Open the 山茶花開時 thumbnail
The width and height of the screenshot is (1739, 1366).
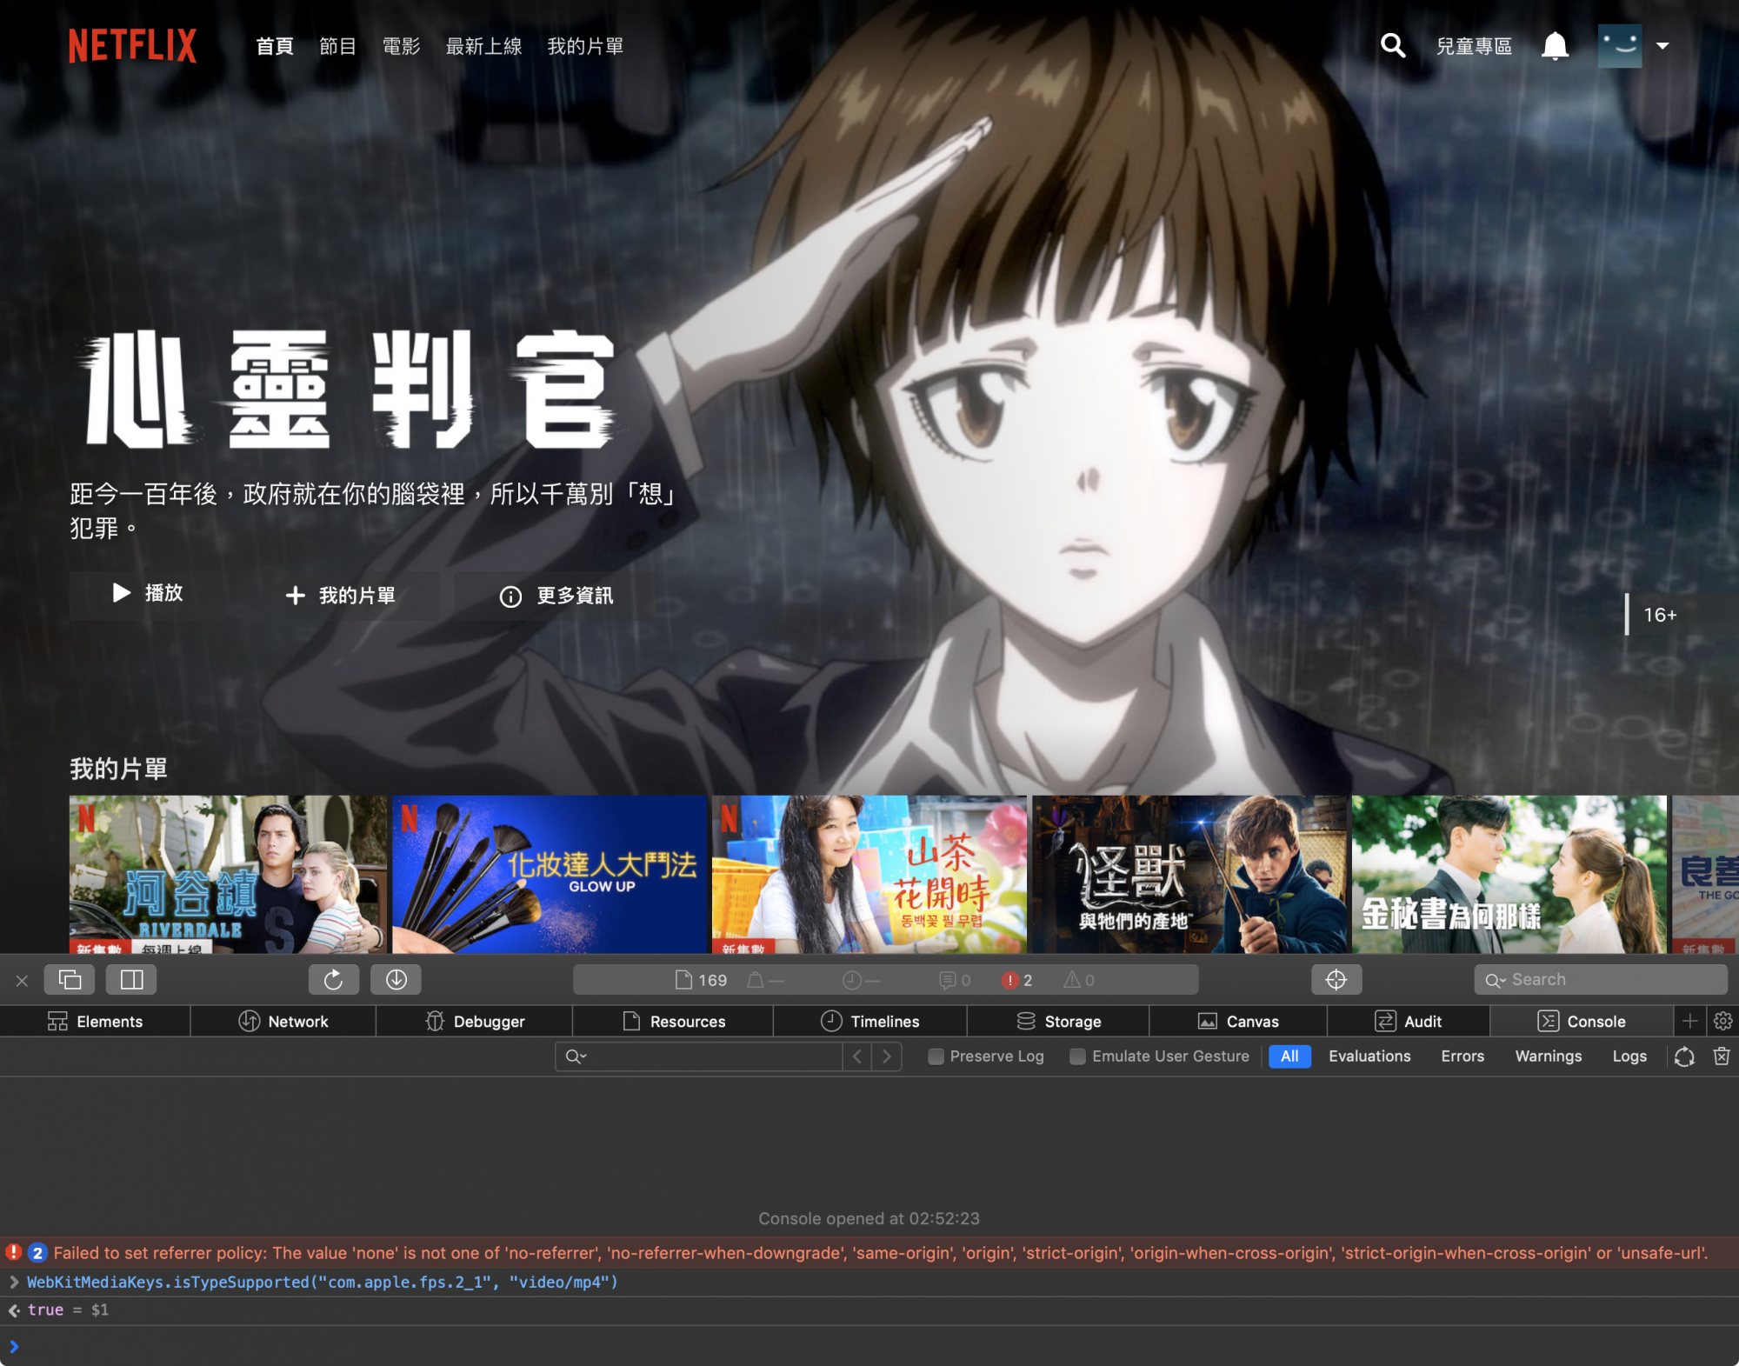click(x=869, y=874)
